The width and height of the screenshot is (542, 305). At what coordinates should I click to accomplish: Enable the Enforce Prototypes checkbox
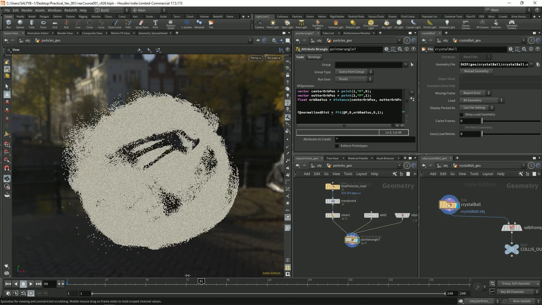337,146
